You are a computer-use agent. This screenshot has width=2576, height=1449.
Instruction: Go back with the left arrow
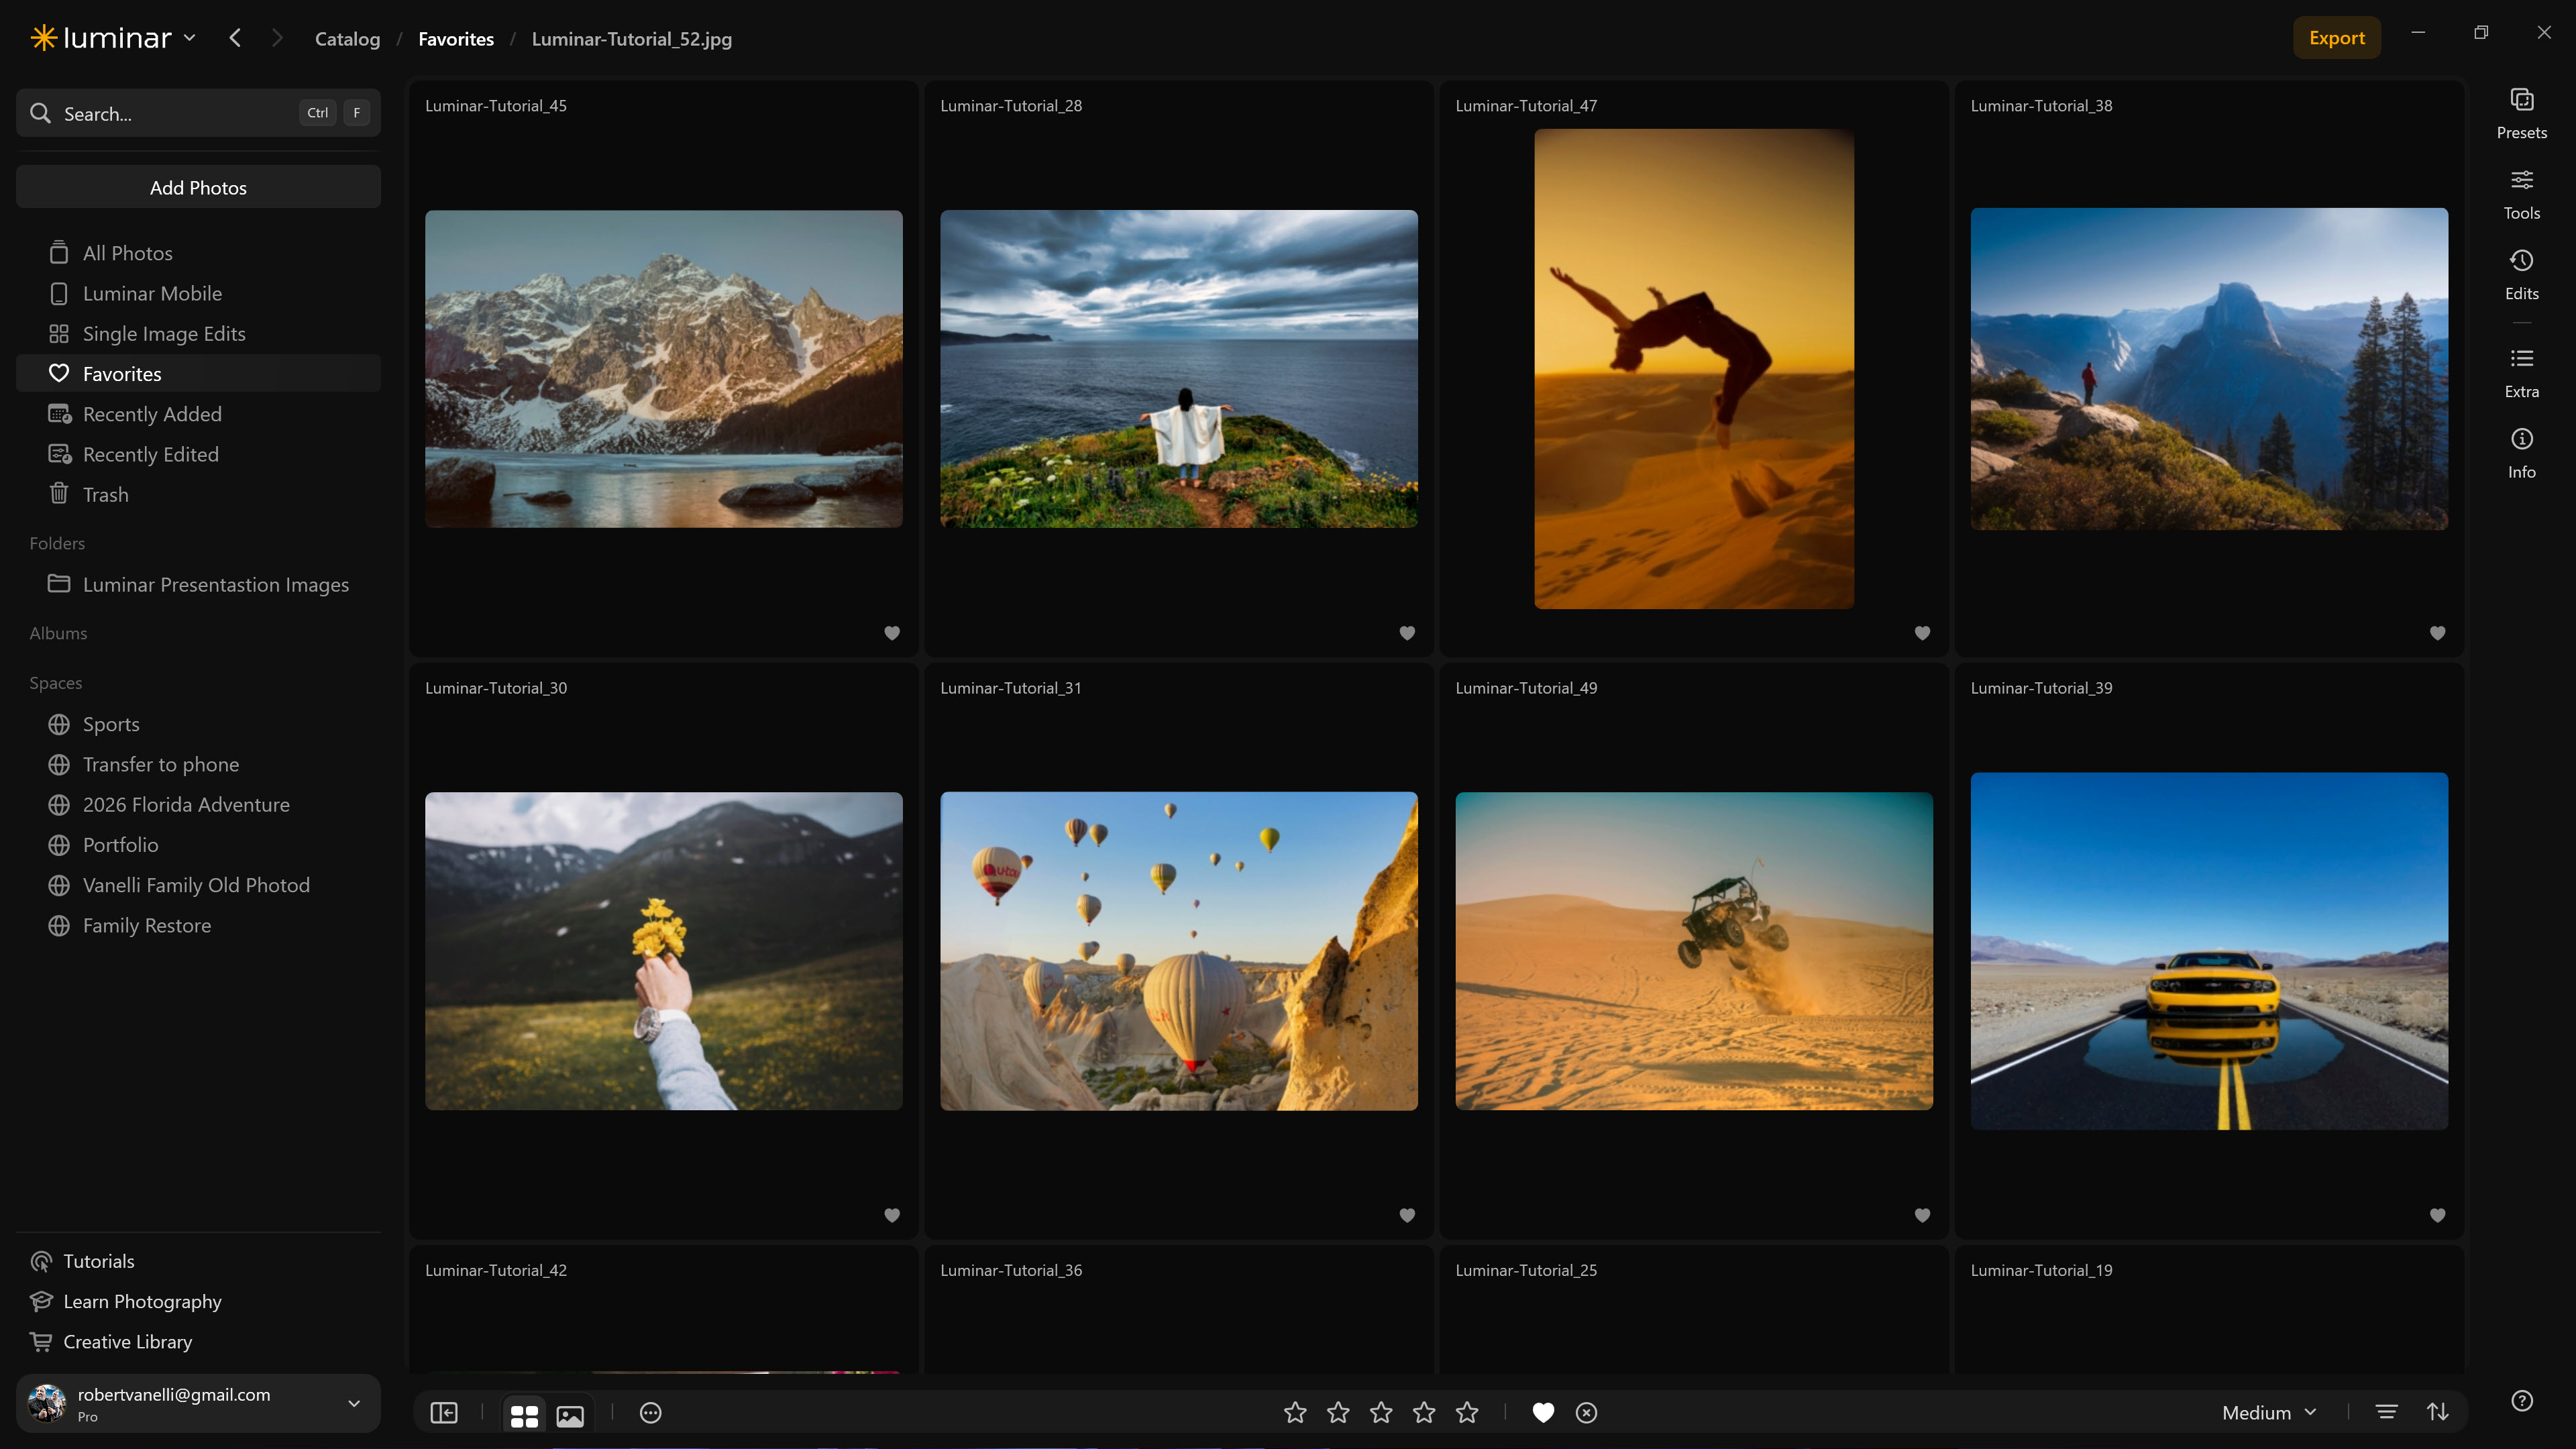click(x=235, y=38)
